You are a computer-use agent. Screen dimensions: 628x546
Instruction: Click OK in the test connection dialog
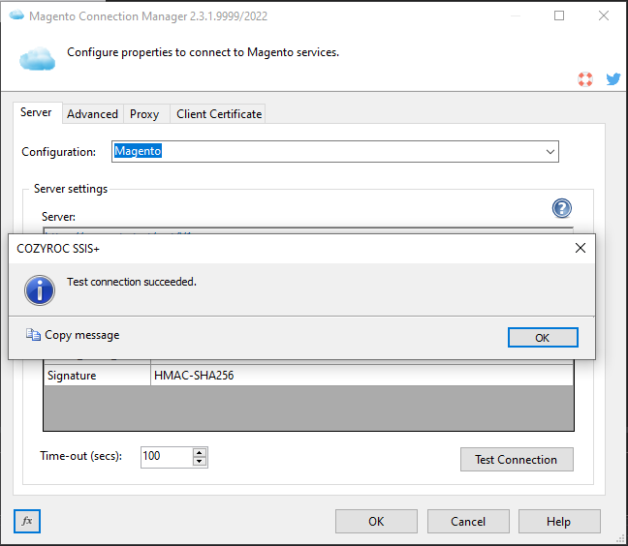[543, 338]
